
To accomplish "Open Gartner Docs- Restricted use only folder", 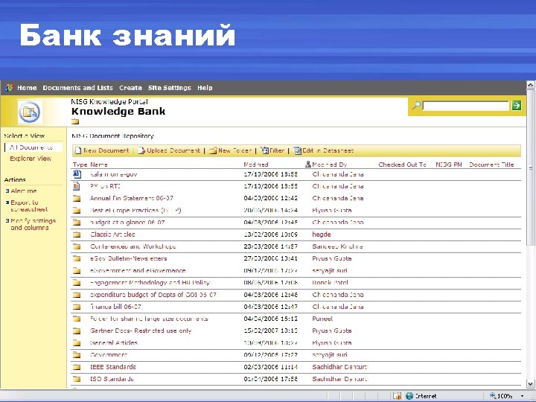I will click(141, 331).
